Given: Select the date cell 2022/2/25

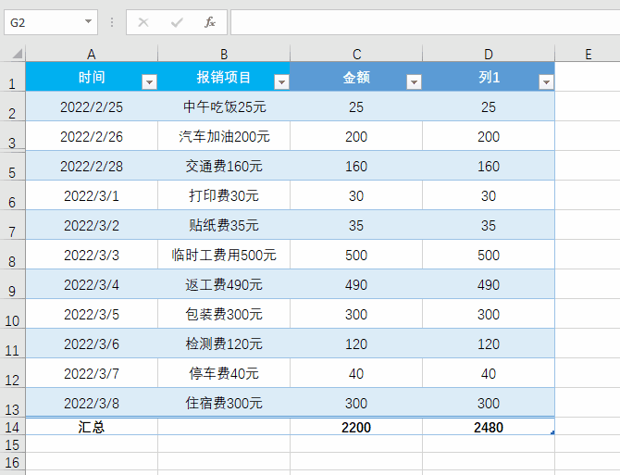Looking at the screenshot, I should [x=92, y=106].
